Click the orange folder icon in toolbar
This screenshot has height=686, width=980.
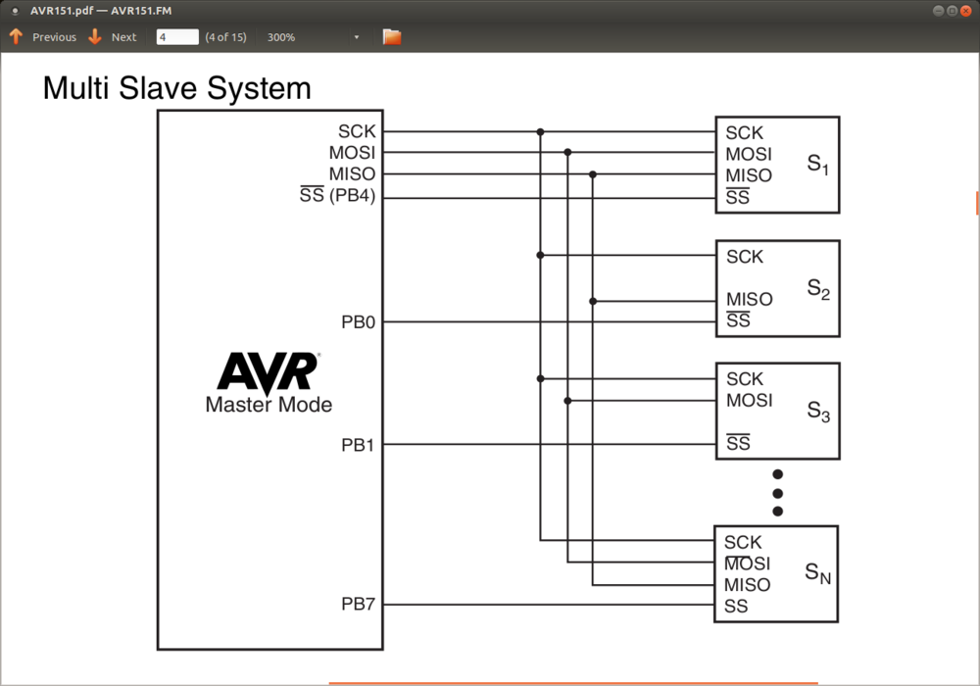pos(392,36)
